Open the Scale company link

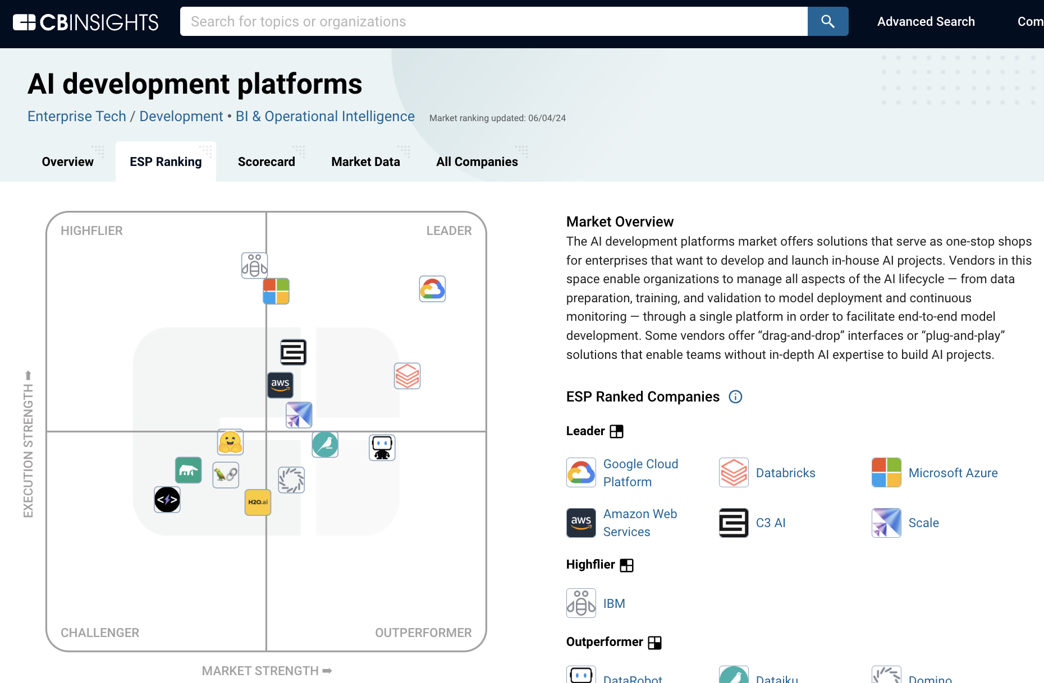click(x=923, y=523)
